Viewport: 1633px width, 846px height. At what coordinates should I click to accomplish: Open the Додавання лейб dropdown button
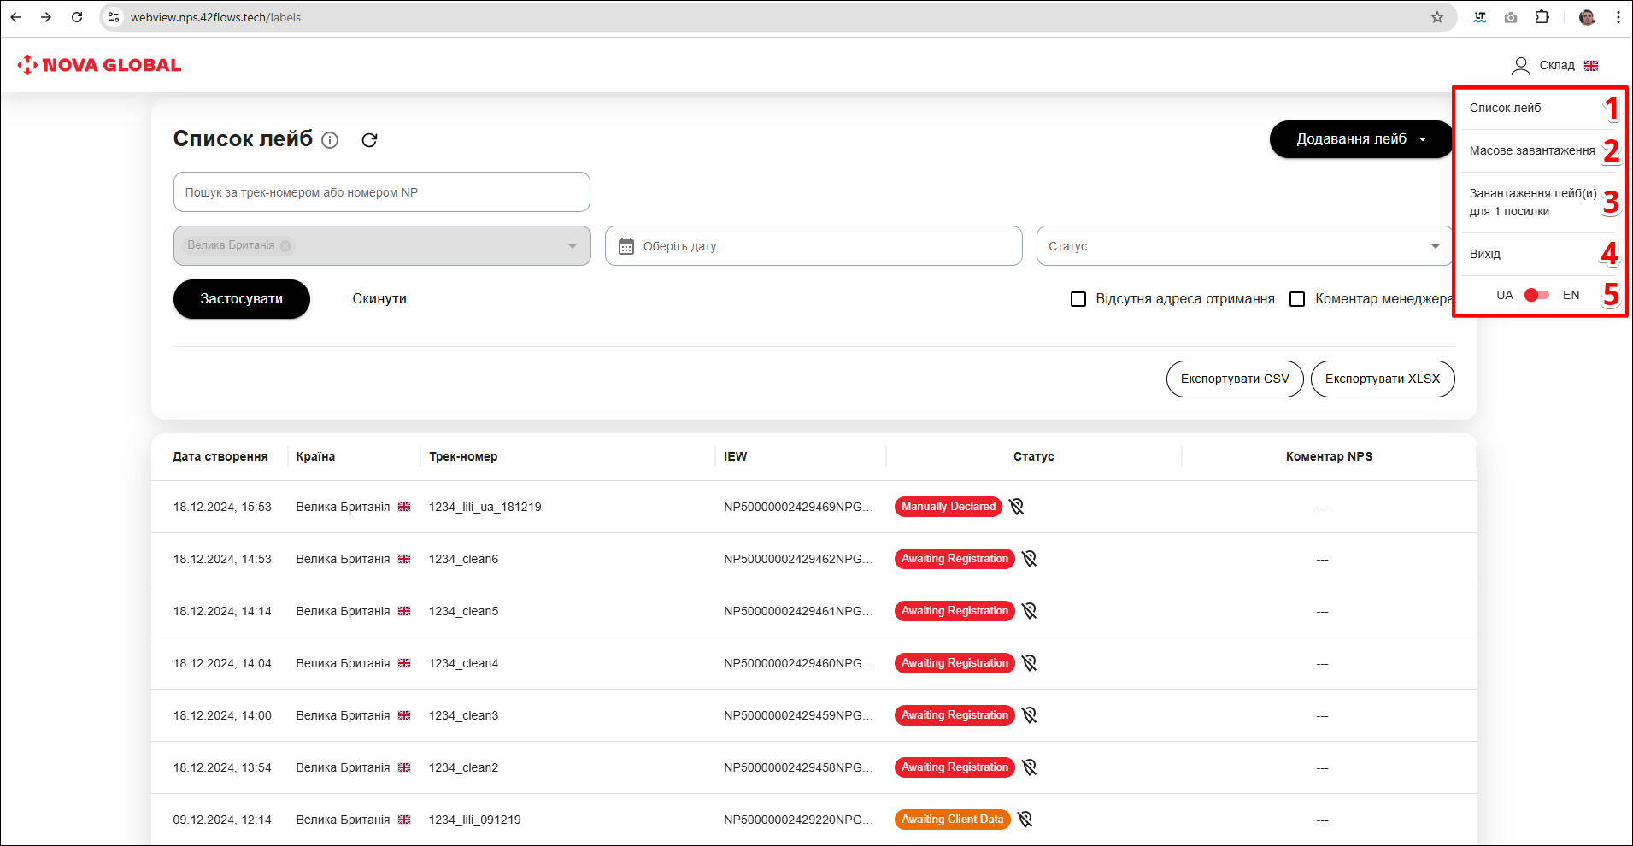pyautogui.click(x=1361, y=139)
